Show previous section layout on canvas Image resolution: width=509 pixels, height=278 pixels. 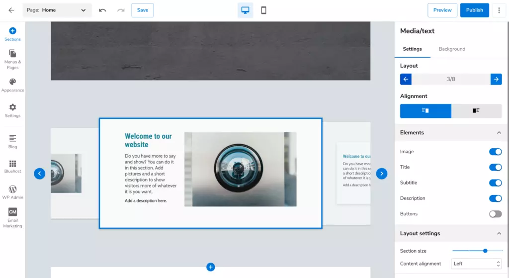coord(40,174)
